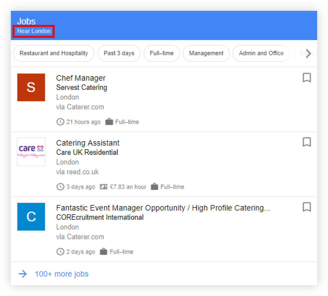The height and width of the screenshot is (296, 328).
Task: Click the clock icon next to 21 hours ago
Action: pos(60,122)
